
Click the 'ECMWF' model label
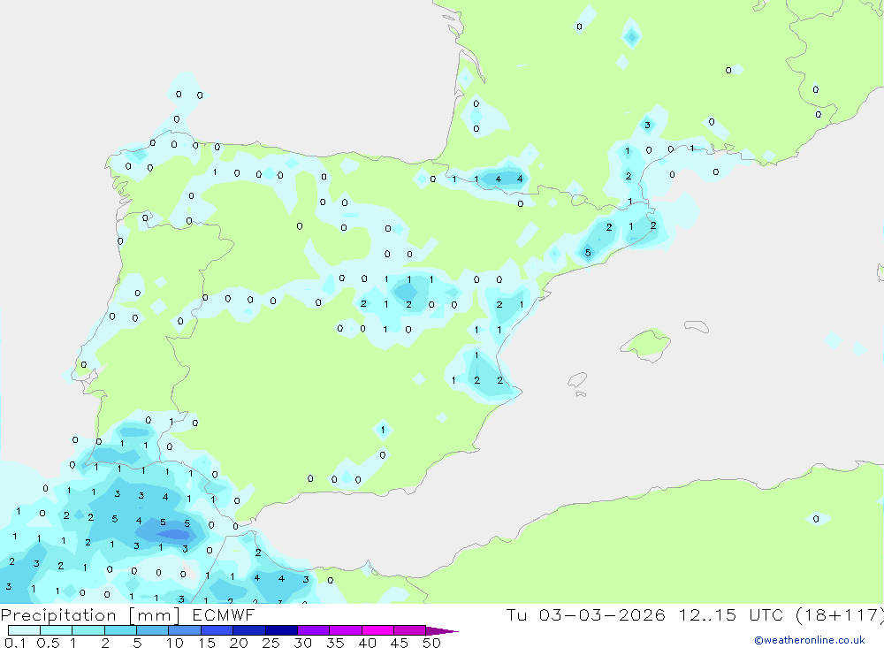click(x=224, y=614)
